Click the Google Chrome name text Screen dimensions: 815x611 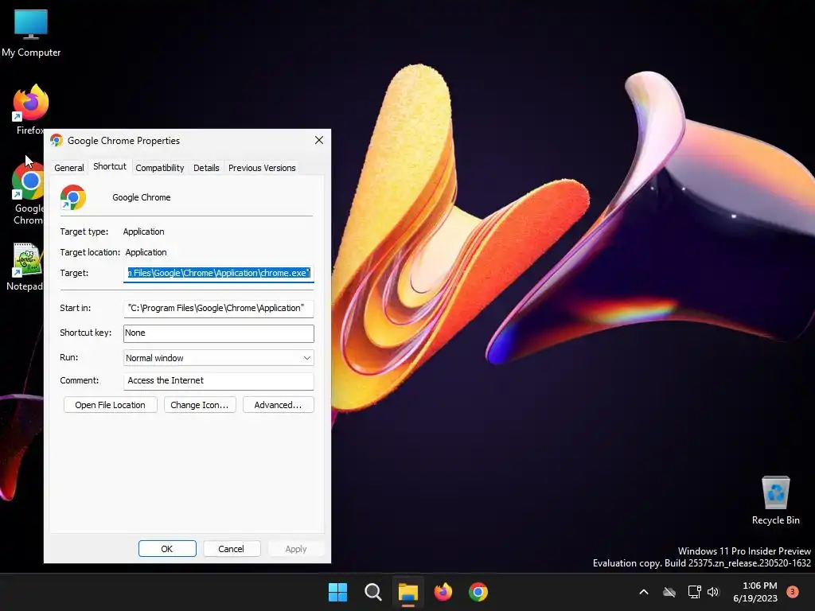[x=142, y=197]
